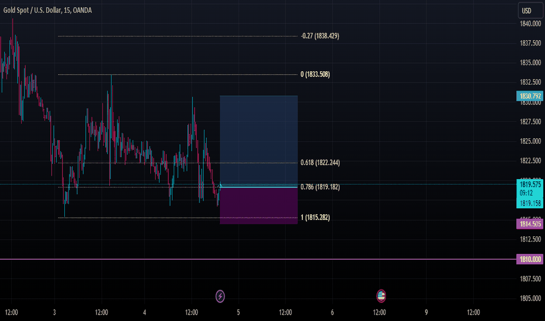Click the 1812.500 price axis label

click(530, 239)
